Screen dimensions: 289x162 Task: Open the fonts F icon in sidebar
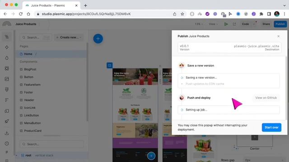[x=7, y=100]
